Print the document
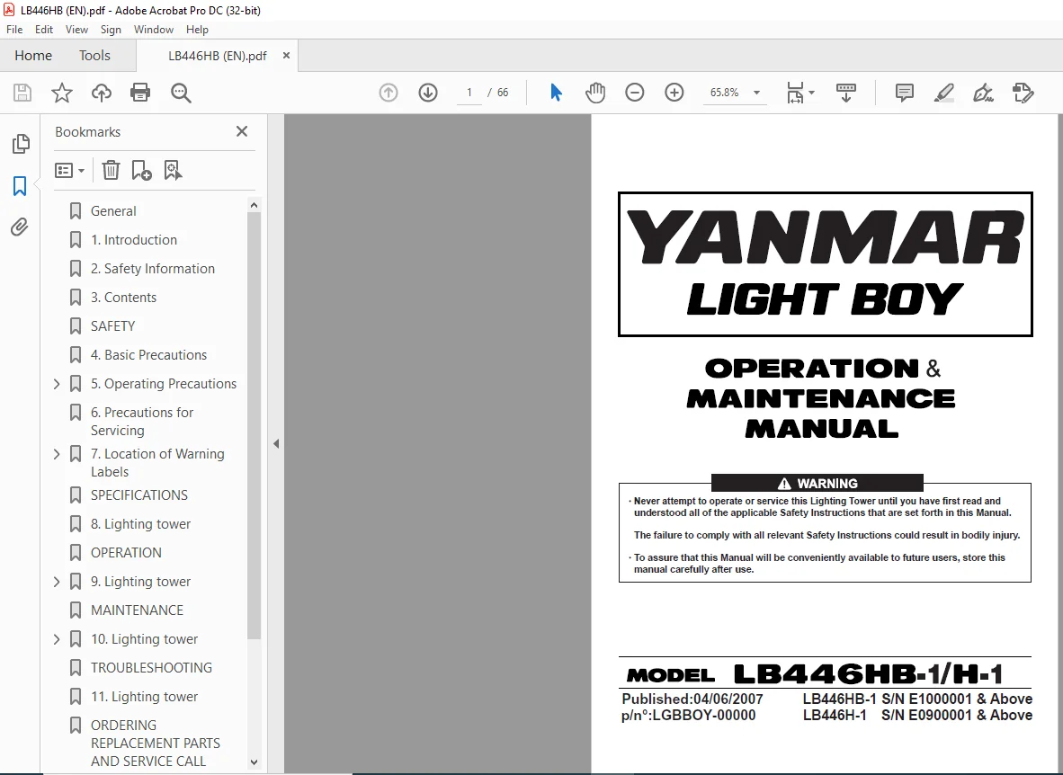This screenshot has width=1063, height=775. pyautogui.click(x=140, y=93)
